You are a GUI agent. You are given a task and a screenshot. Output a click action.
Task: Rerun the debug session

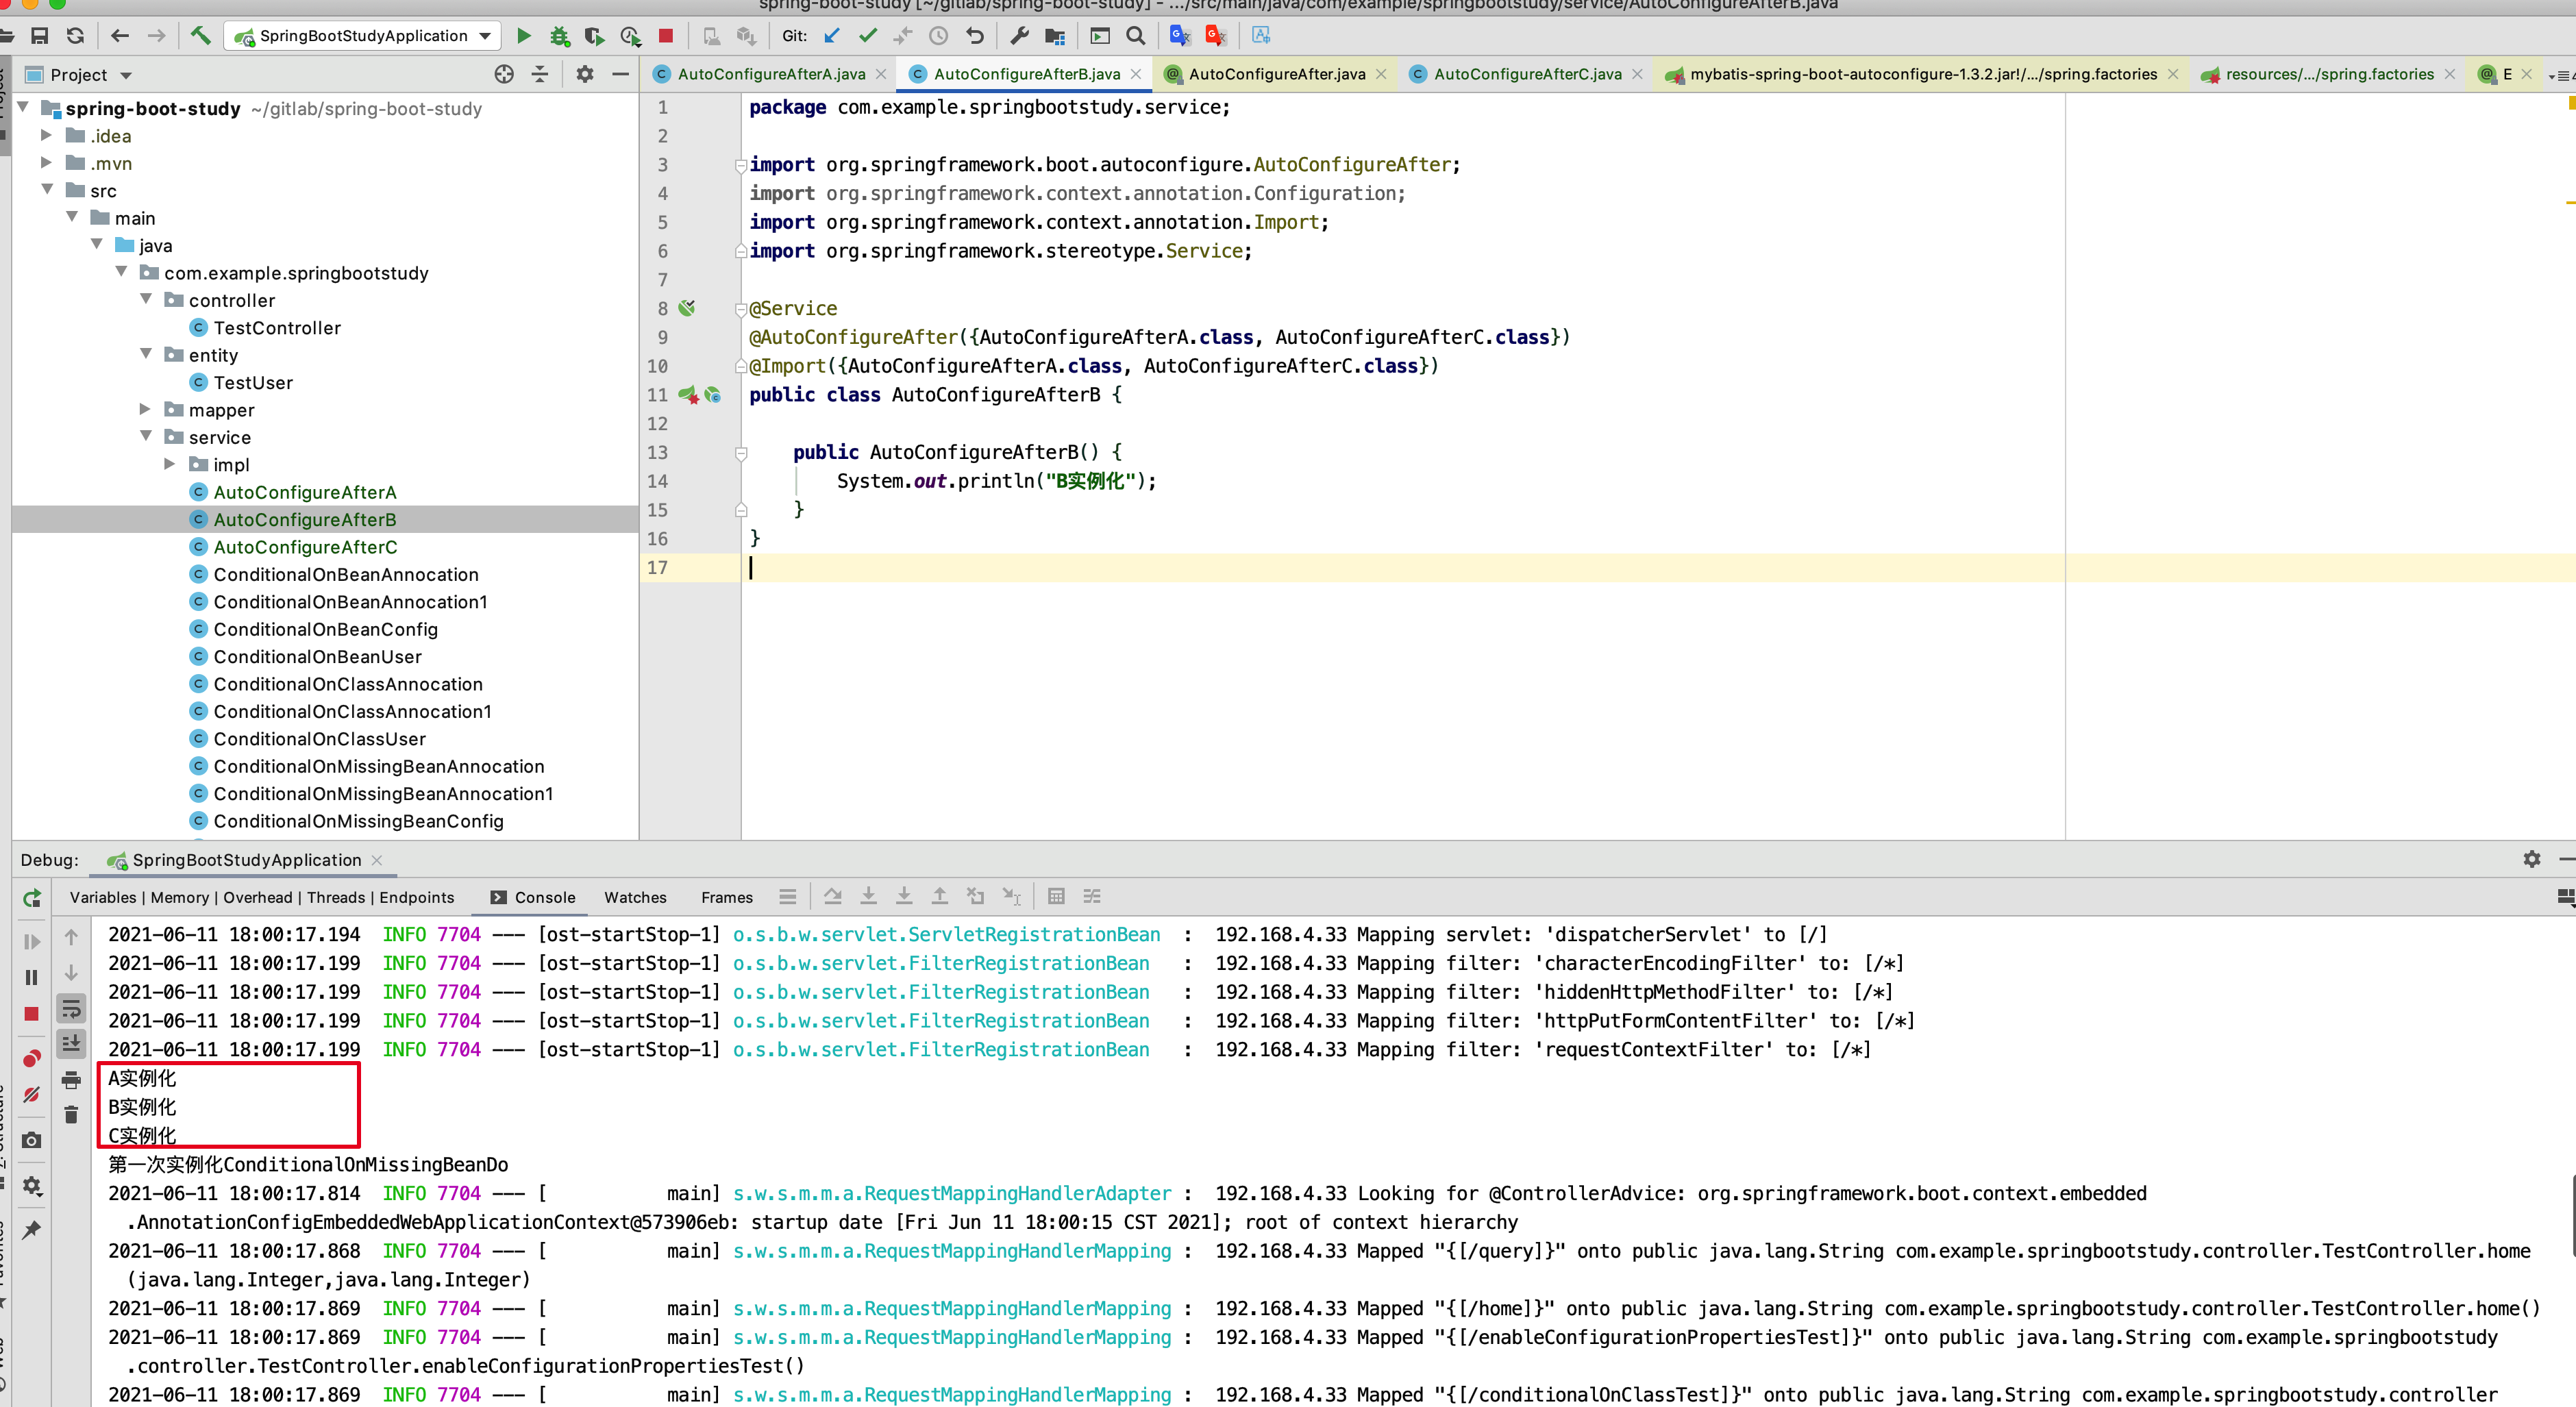tap(30, 898)
